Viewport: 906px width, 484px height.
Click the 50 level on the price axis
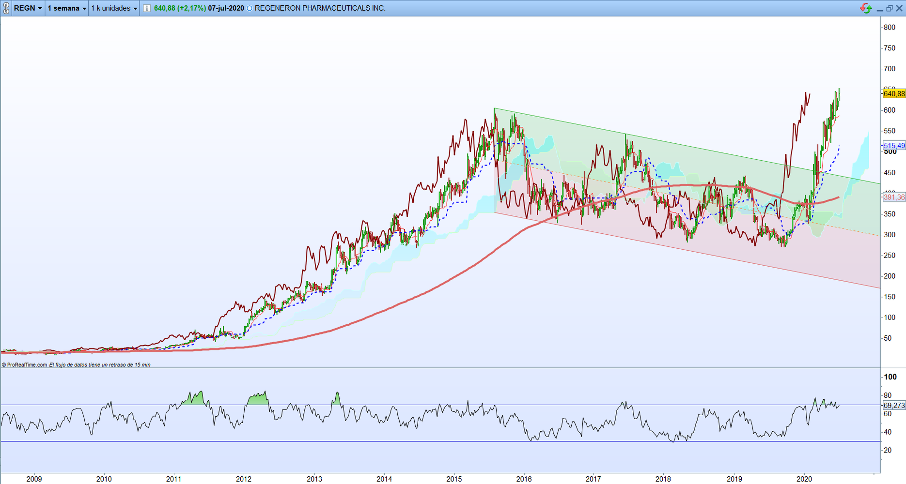click(x=888, y=338)
